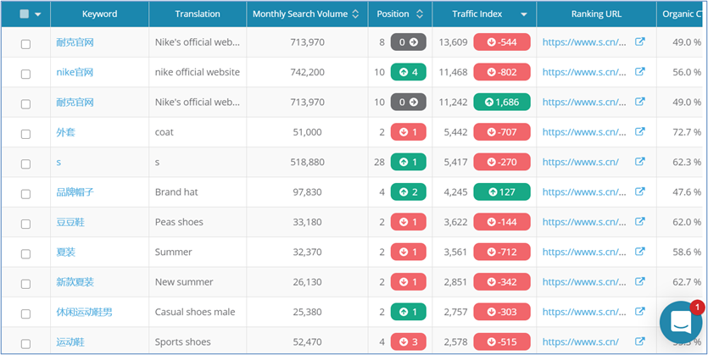This screenshot has height=355, width=708.
Task: Open external link icon in the 's' keyword row
Action: 640,162
